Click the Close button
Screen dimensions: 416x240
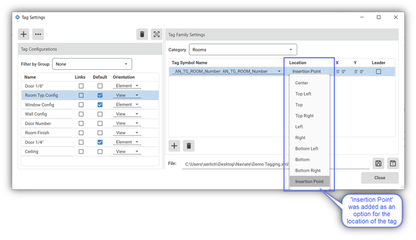click(x=380, y=178)
